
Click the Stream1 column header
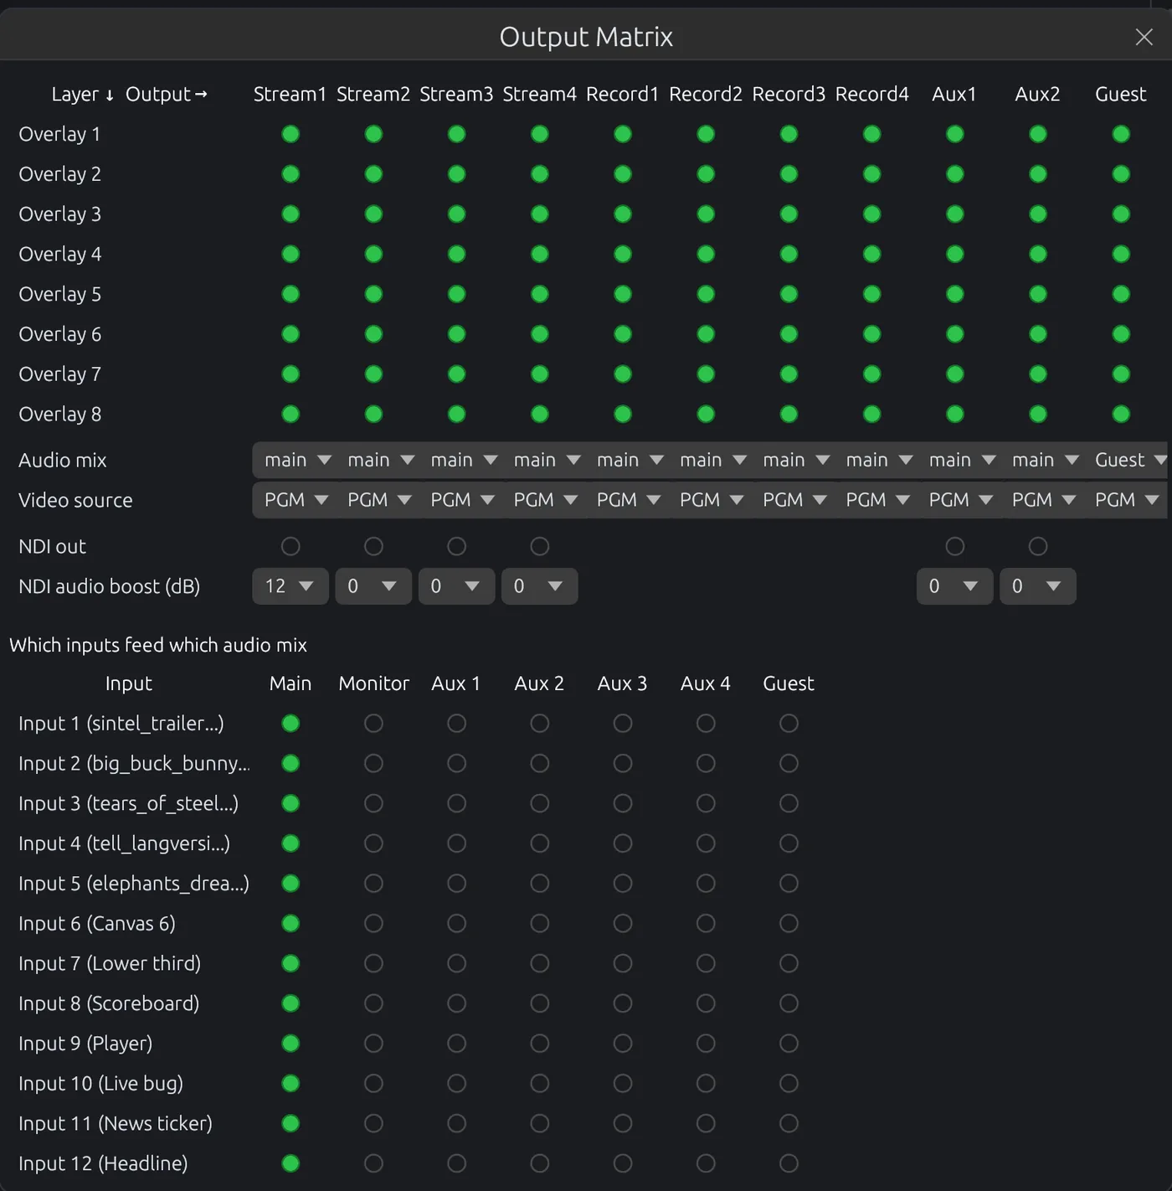pos(290,94)
